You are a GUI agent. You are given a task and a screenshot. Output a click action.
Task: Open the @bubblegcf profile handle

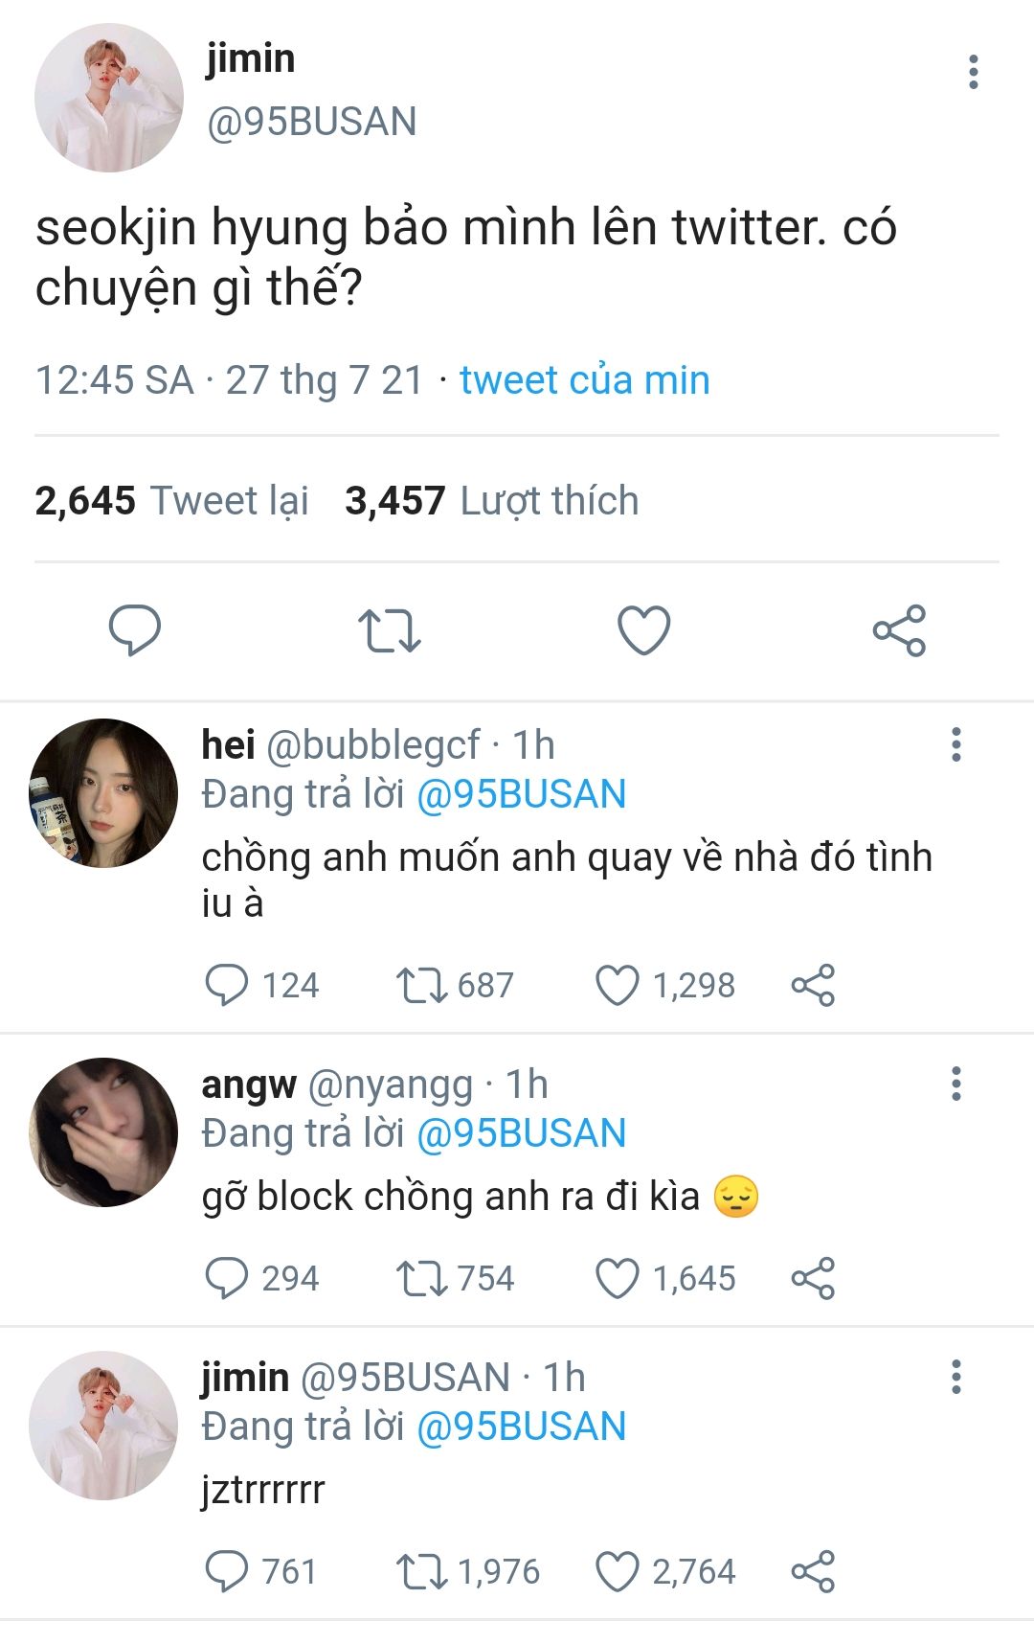tap(373, 745)
